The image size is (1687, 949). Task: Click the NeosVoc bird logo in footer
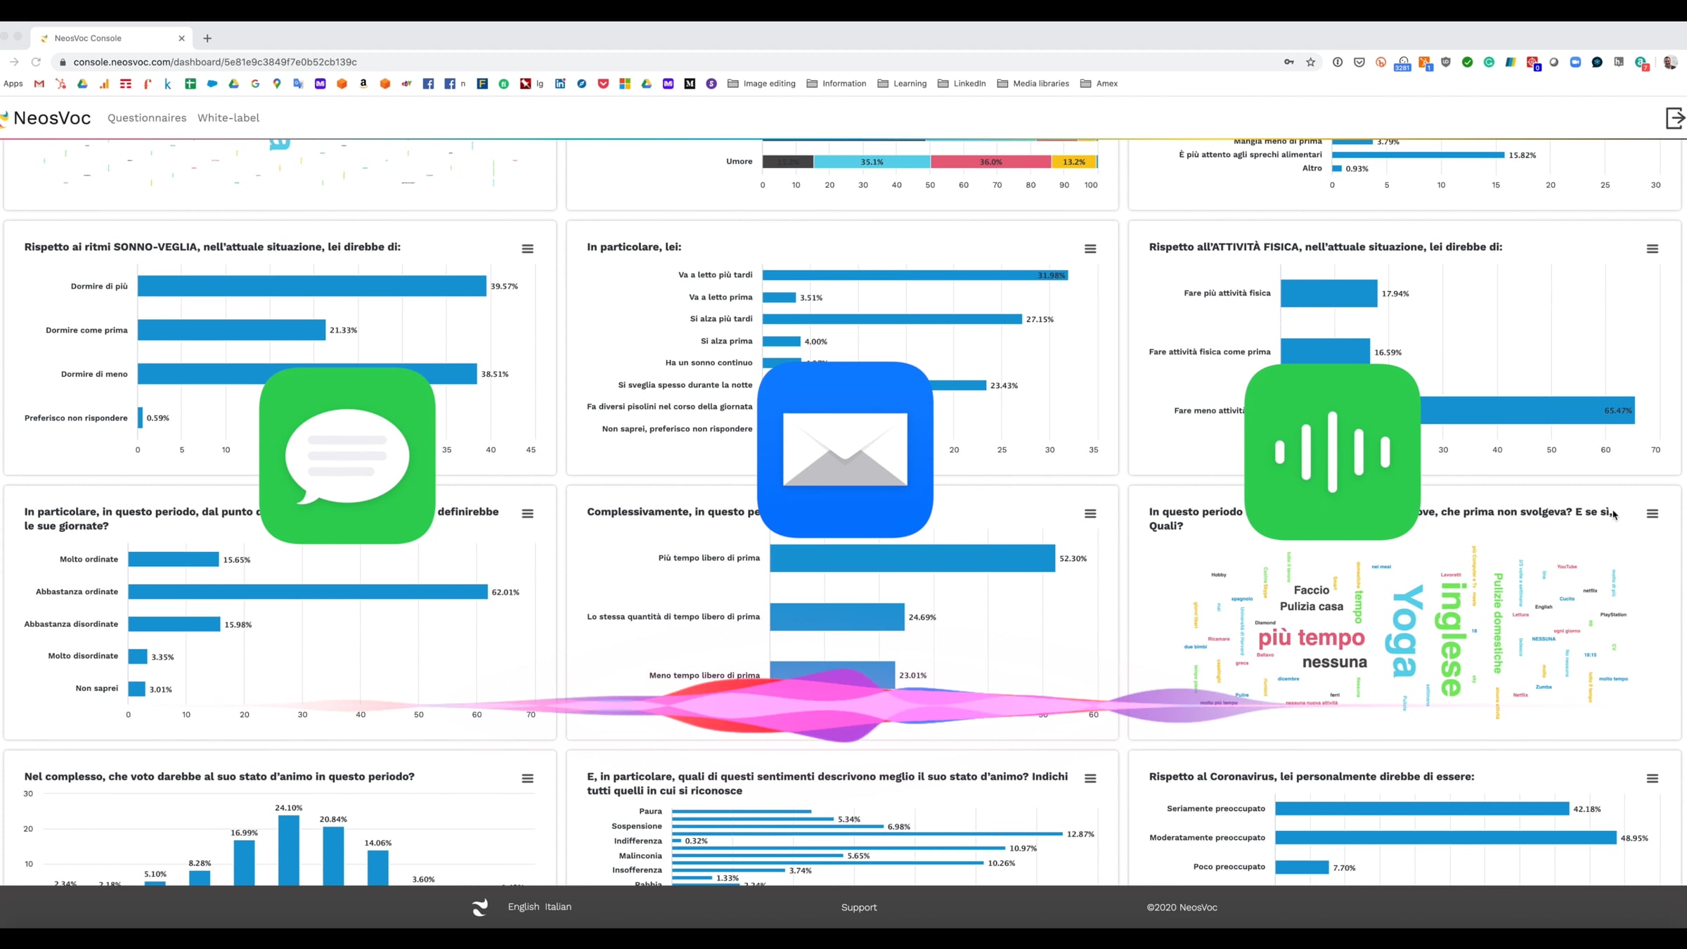point(480,908)
